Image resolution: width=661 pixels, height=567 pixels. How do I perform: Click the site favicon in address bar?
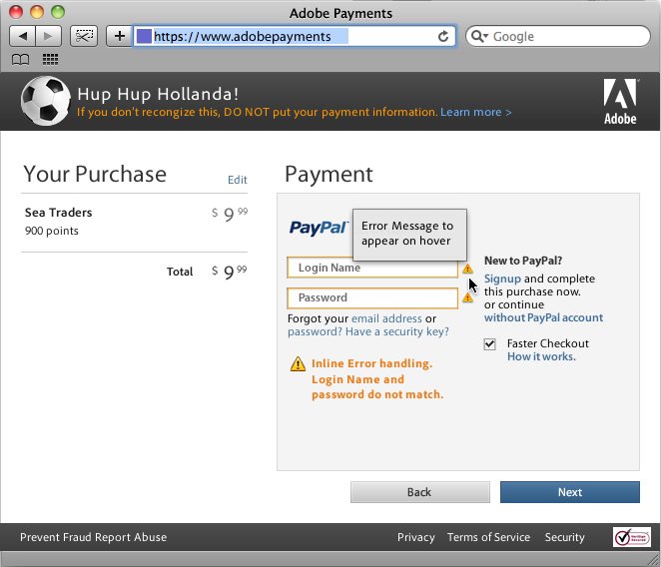tap(144, 36)
